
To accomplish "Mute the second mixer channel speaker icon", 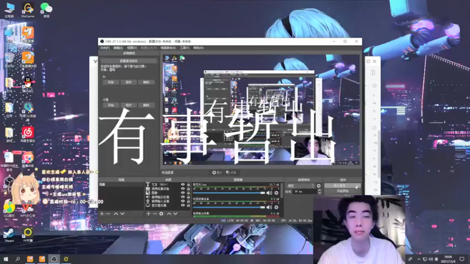I will coord(269,207).
